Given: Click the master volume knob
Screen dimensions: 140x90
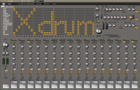Looking at the screenshot, I should (5, 45).
